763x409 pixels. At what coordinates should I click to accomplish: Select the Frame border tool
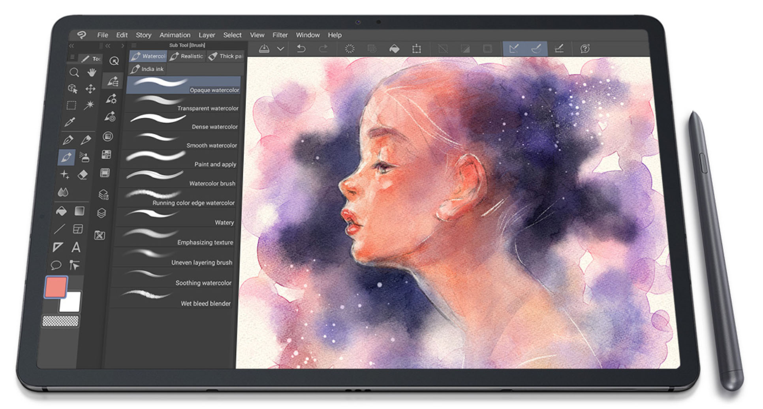pyautogui.click(x=78, y=229)
